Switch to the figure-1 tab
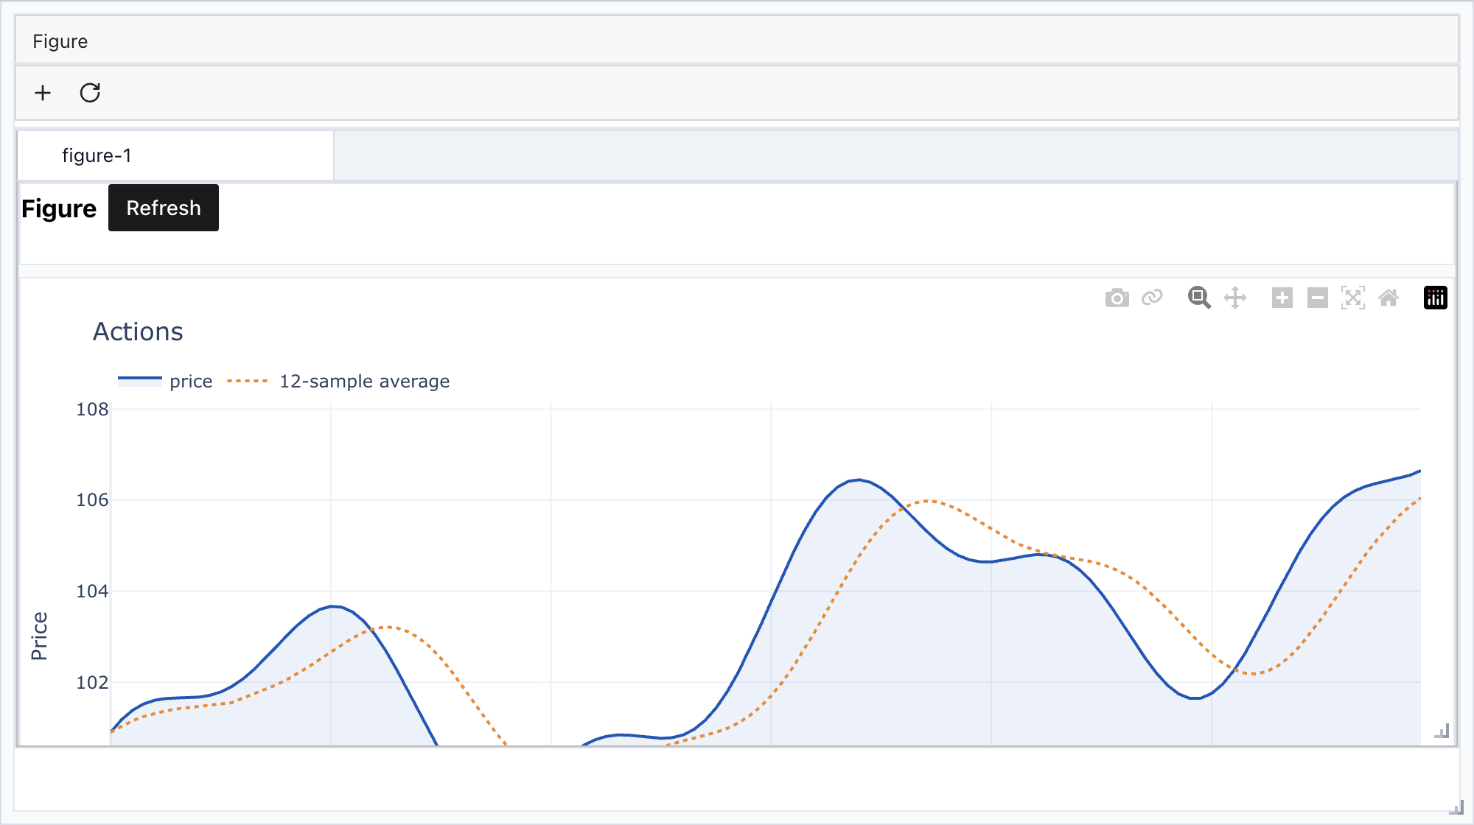This screenshot has height=825, width=1474. 175,155
